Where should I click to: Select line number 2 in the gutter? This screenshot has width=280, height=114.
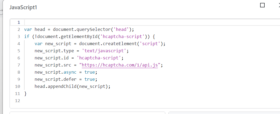[x=19, y=29]
